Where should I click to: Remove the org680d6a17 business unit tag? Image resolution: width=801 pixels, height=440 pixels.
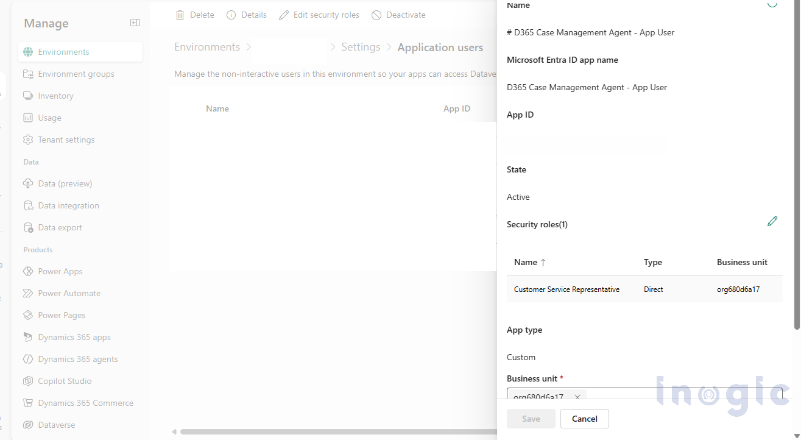point(577,397)
